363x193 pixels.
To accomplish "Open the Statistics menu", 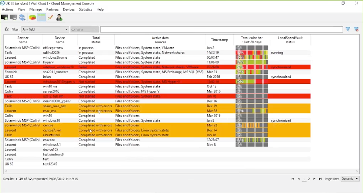I will tap(85, 9).
